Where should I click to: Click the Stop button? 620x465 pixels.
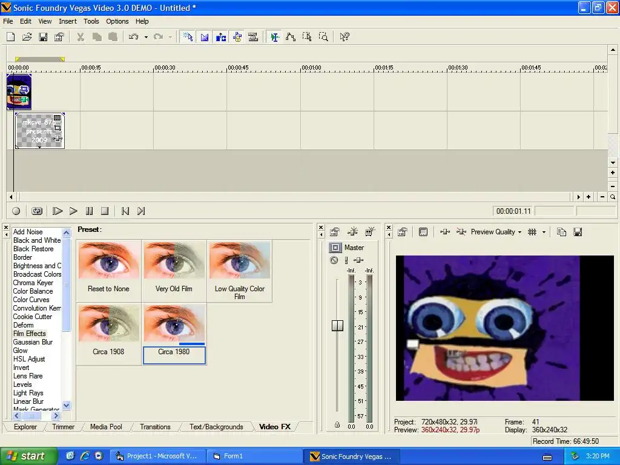pos(104,211)
